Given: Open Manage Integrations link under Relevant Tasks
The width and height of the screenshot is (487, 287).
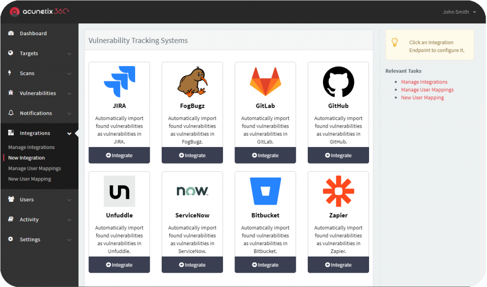Looking at the screenshot, I should [424, 82].
